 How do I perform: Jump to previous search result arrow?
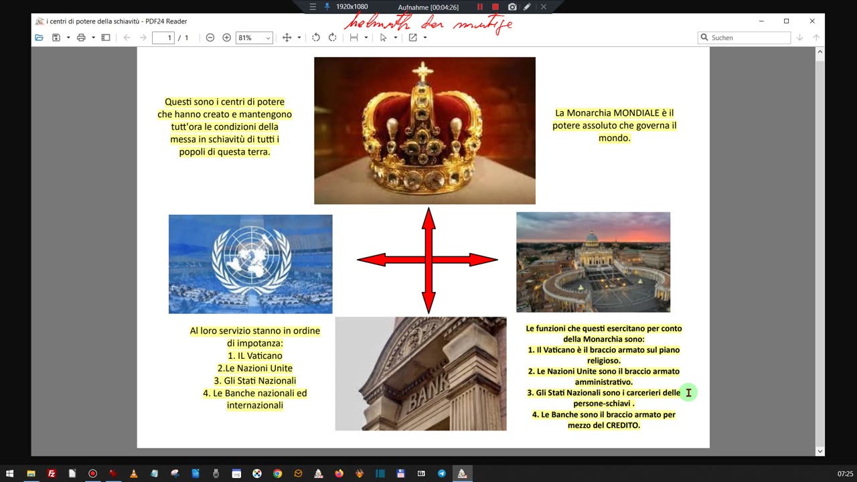pyautogui.click(x=815, y=37)
